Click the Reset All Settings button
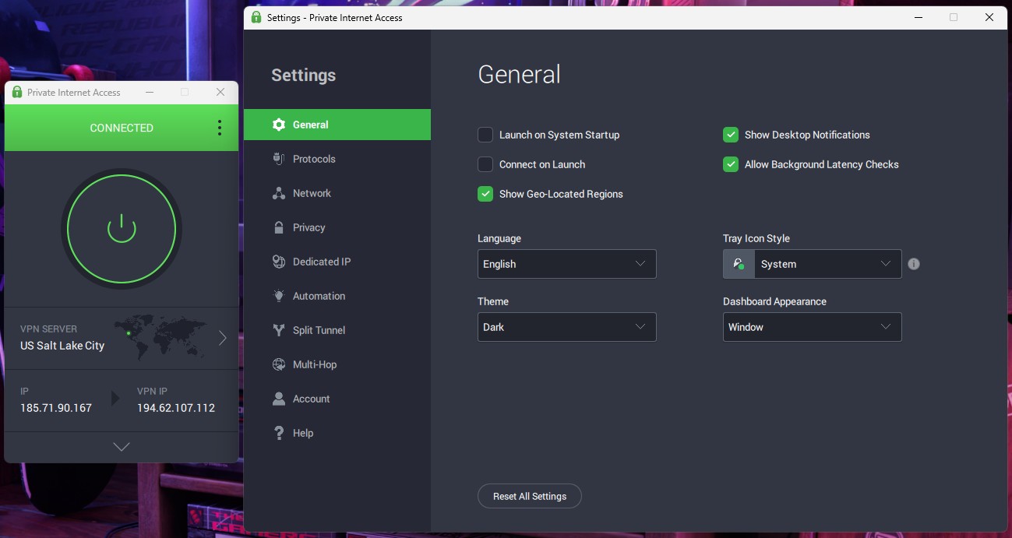 pos(530,496)
